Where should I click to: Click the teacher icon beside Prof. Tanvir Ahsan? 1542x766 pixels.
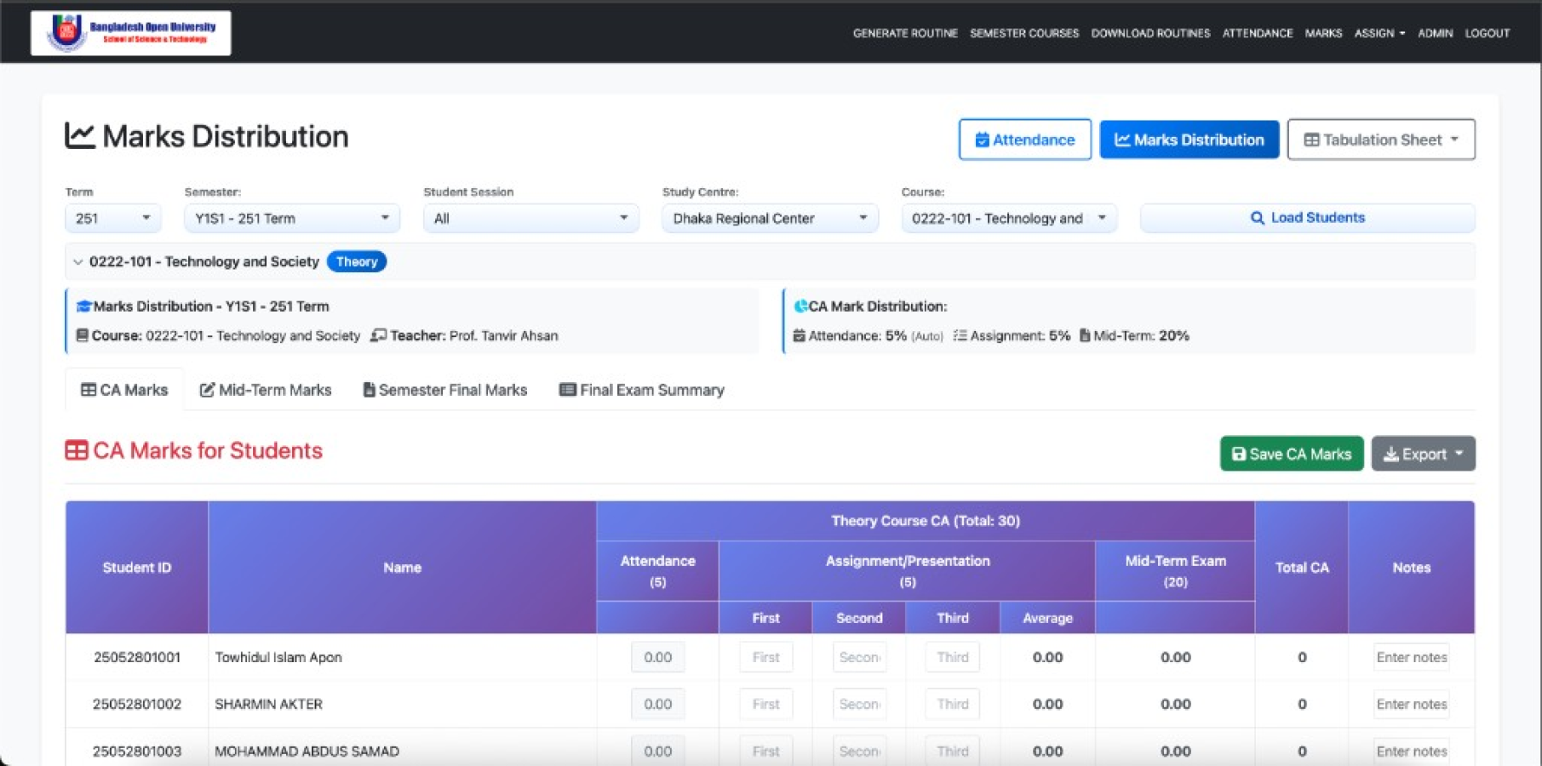379,335
